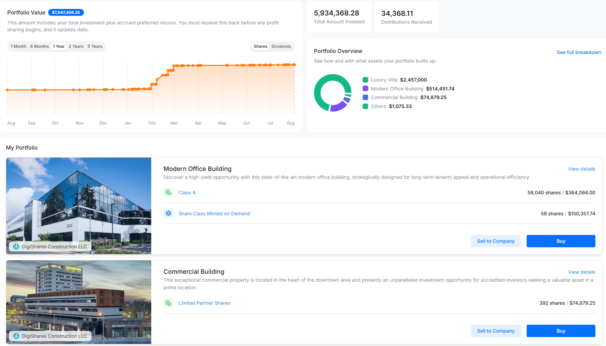Click the Modern Office Building legend swatch

click(365, 89)
